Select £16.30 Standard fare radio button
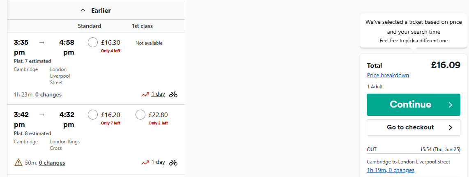The image size is (469, 177). pos(93,42)
